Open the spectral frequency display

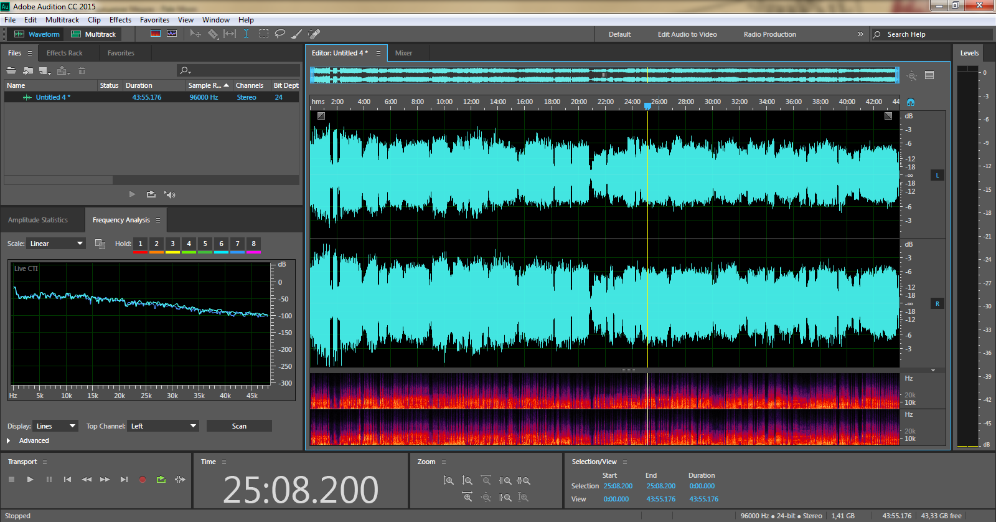156,34
